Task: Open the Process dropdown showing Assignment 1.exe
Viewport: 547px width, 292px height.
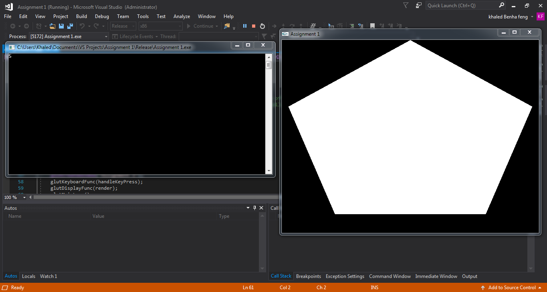Action: coord(69,36)
